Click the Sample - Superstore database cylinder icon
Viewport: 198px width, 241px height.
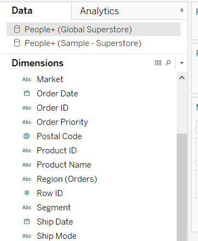[17, 43]
